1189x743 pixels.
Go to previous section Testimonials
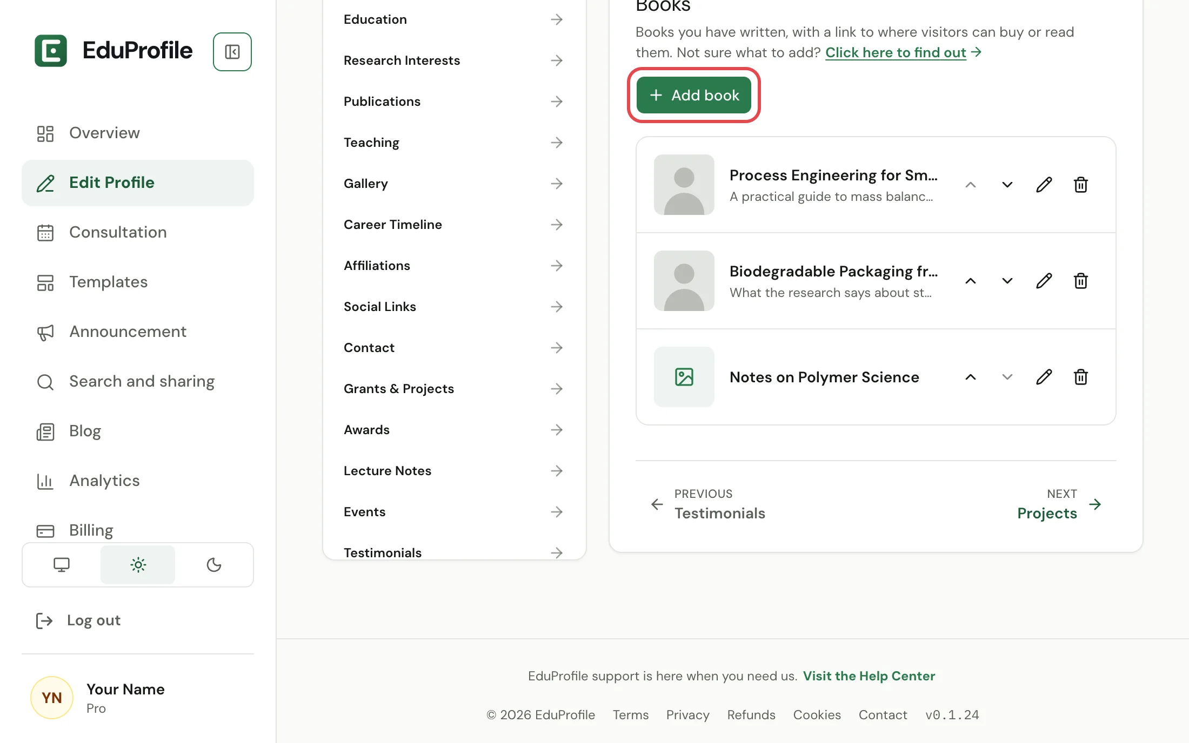tap(708, 504)
